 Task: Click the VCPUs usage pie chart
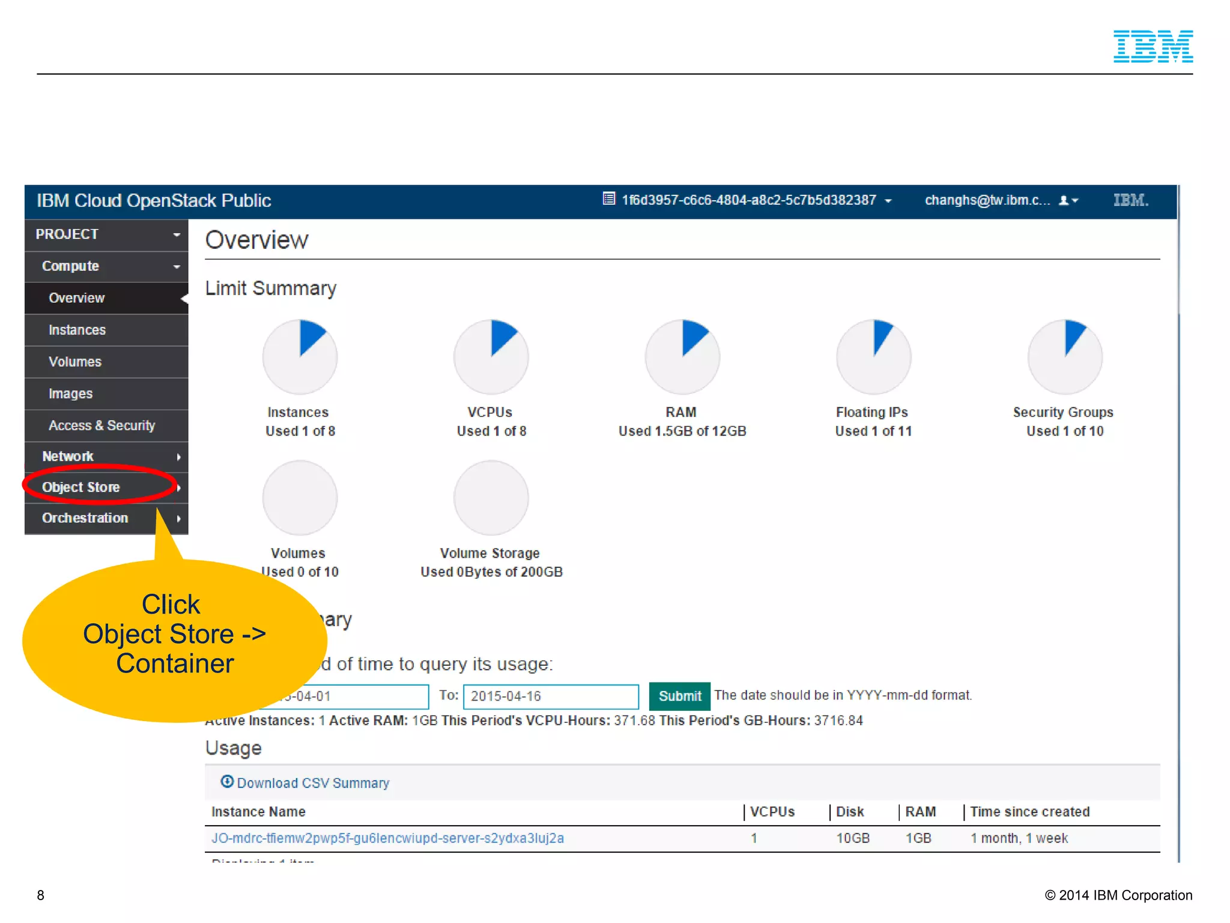[491, 356]
